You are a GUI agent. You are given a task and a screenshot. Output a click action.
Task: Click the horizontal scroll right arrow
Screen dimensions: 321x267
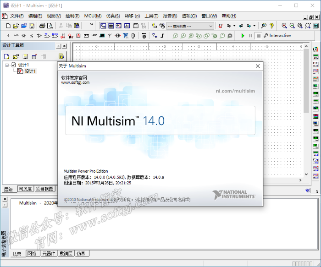click(300, 180)
